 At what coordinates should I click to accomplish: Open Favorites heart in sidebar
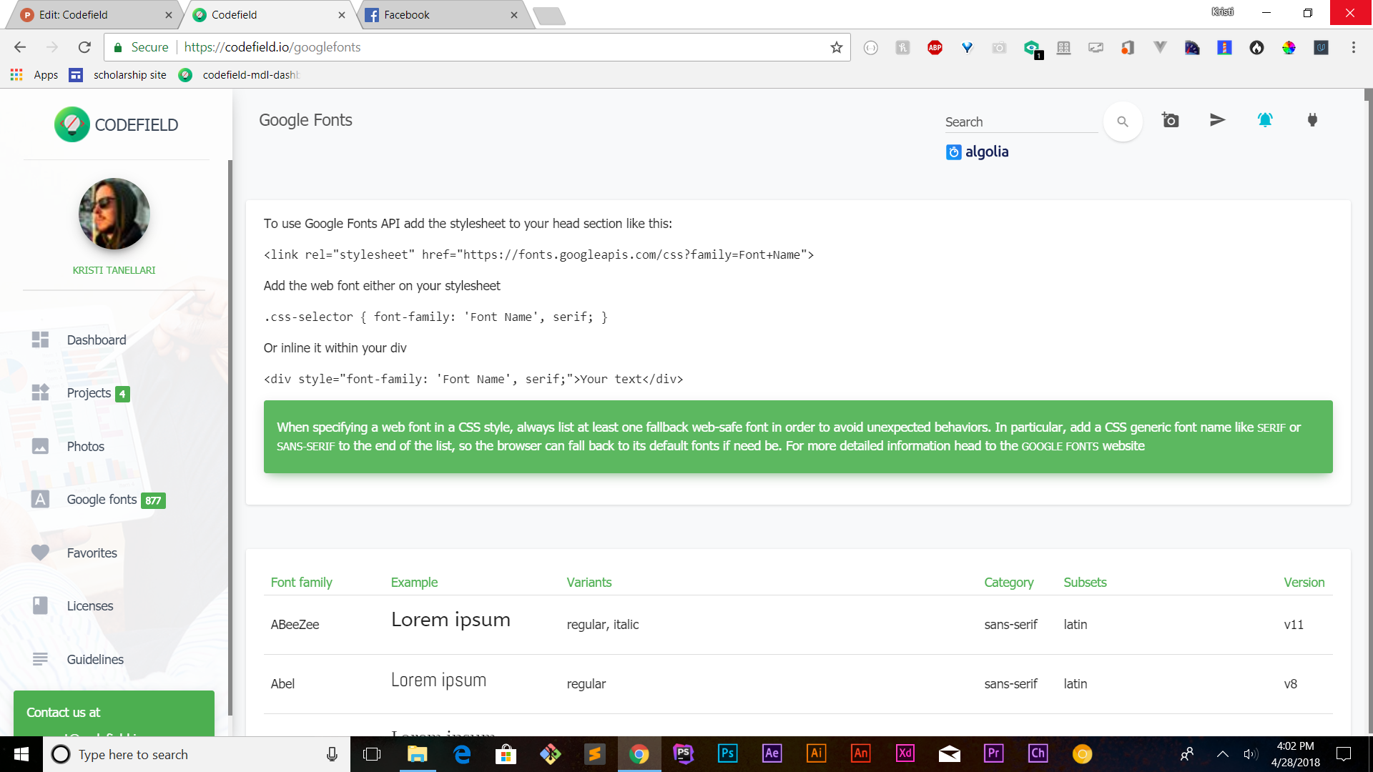(x=92, y=553)
